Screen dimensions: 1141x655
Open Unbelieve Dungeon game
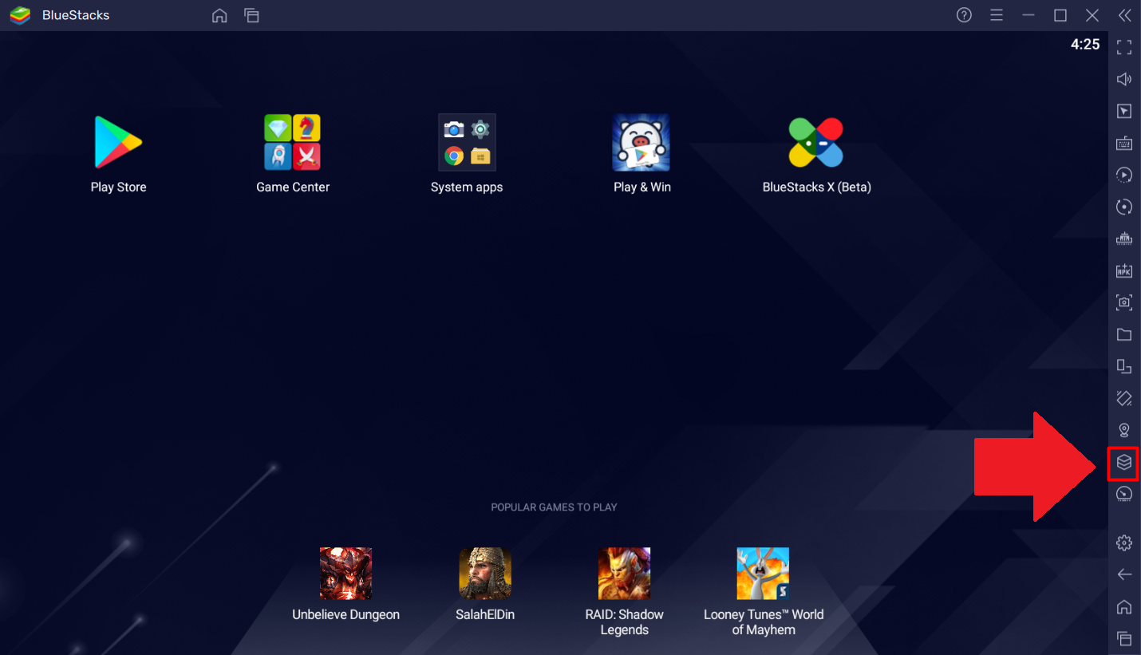point(345,574)
